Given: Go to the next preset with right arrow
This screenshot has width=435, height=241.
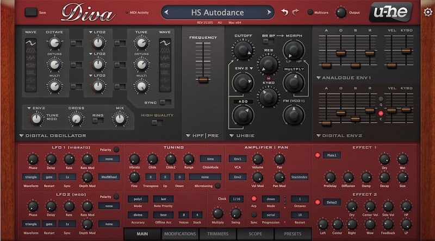Looking at the screenshot, I should click(269, 12).
